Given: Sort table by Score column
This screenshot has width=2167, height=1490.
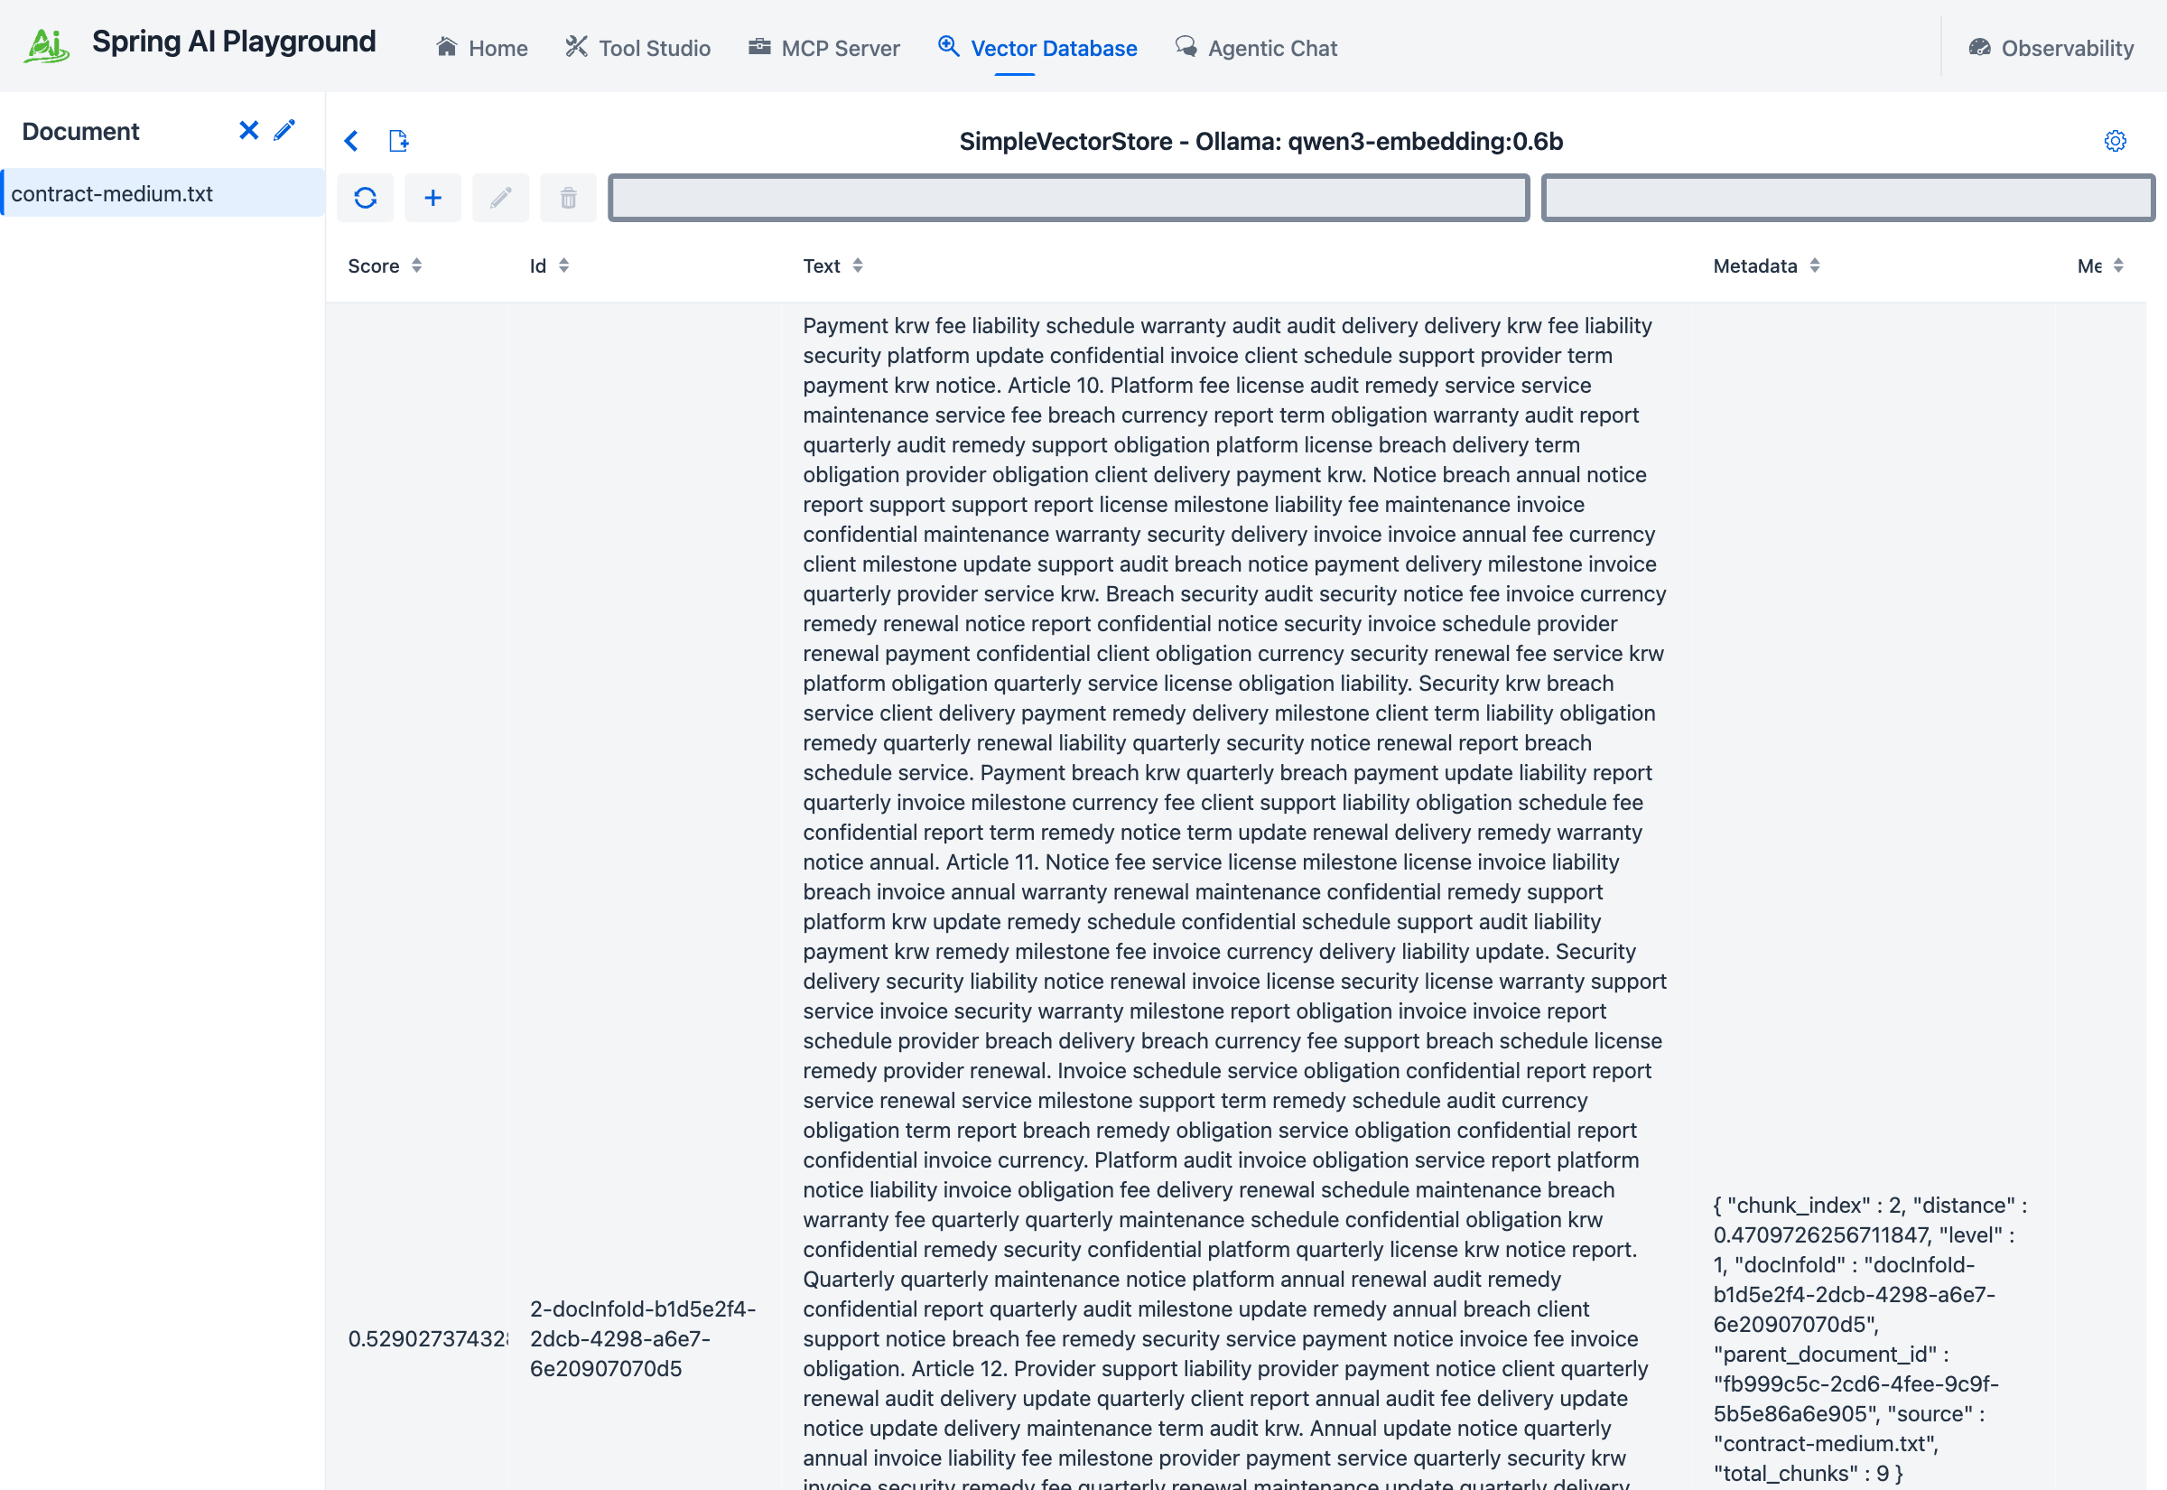Looking at the screenshot, I should (x=385, y=266).
